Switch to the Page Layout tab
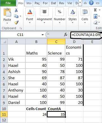The width and height of the screenshot is (102, 123). coord(37,3)
